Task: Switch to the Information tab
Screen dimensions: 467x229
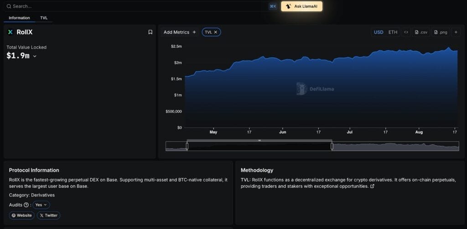Action: click(19, 18)
